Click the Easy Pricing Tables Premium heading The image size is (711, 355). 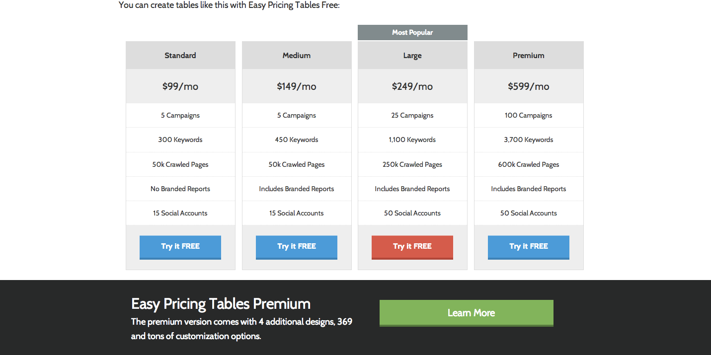pyautogui.click(x=221, y=304)
